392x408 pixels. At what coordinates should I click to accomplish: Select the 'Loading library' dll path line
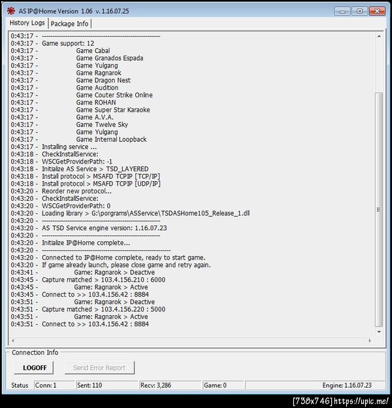coord(130,213)
